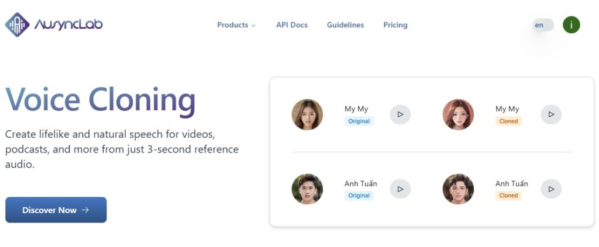Navigate to the Pricing page
This screenshot has width=599, height=247.
[x=395, y=25]
